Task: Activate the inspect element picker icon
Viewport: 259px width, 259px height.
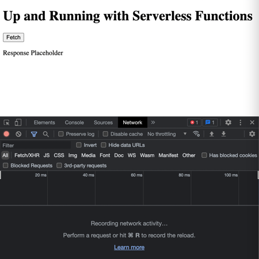Action: [x=6, y=123]
